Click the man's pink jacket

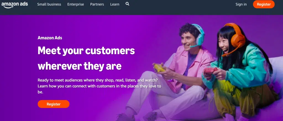click(190, 68)
